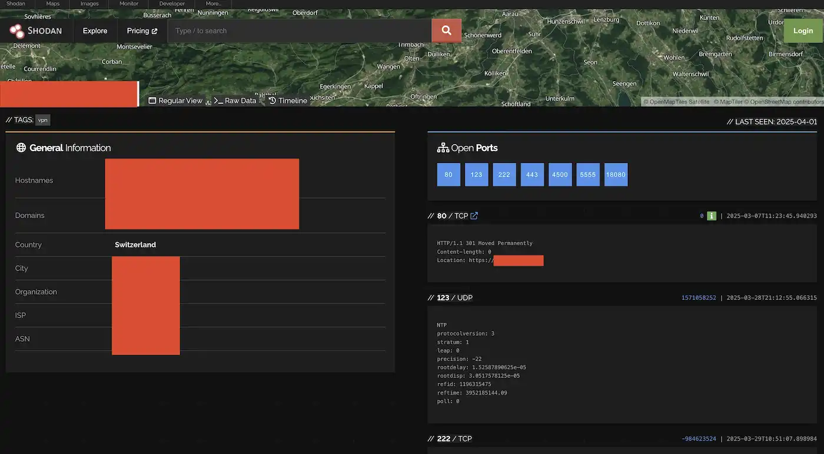Click the search input field

(294, 30)
